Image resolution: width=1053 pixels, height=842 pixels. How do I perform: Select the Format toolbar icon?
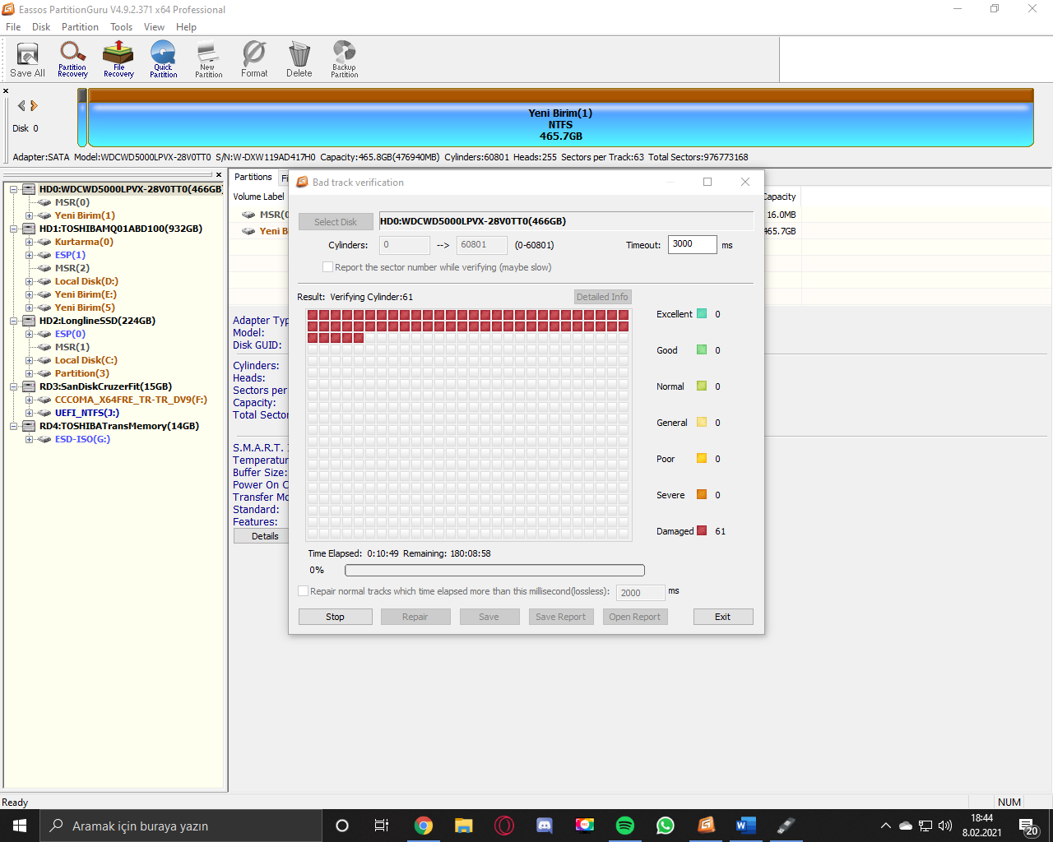coord(254,59)
